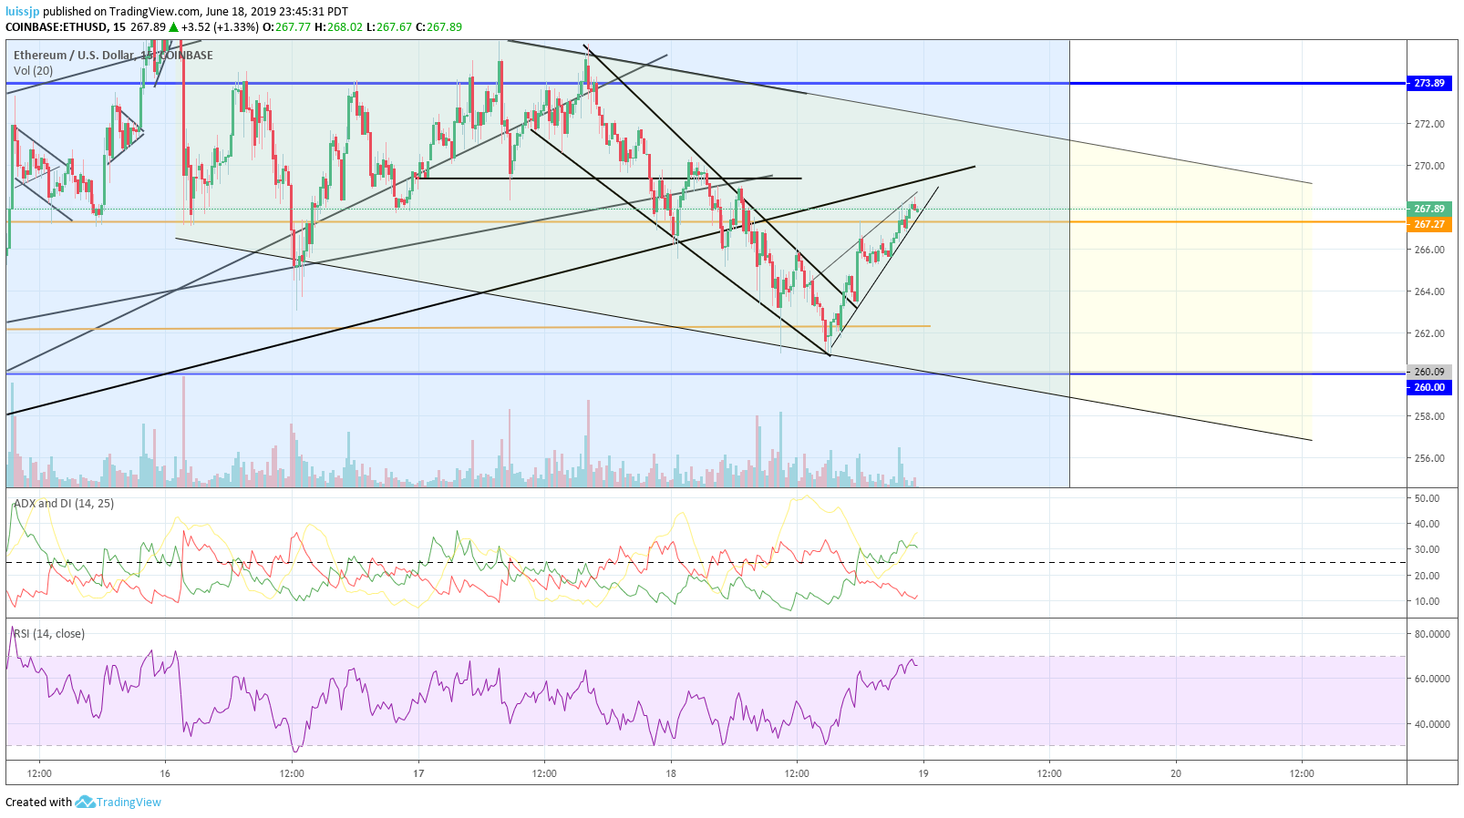Click the '40.00' ADX axis value

pos(1427,524)
